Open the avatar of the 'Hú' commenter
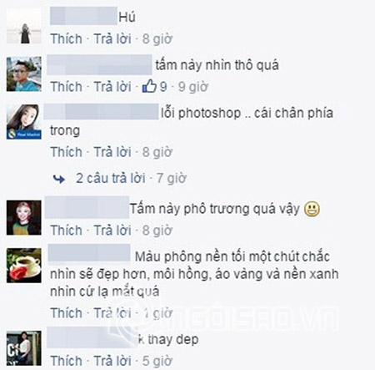Screen dimensions: 375x370 [x=24, y=26]
